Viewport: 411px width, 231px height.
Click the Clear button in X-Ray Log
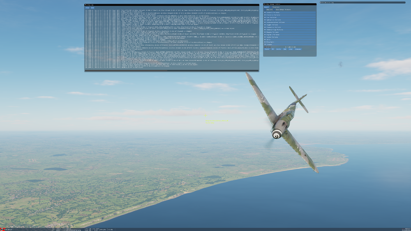tap(87, 7)
